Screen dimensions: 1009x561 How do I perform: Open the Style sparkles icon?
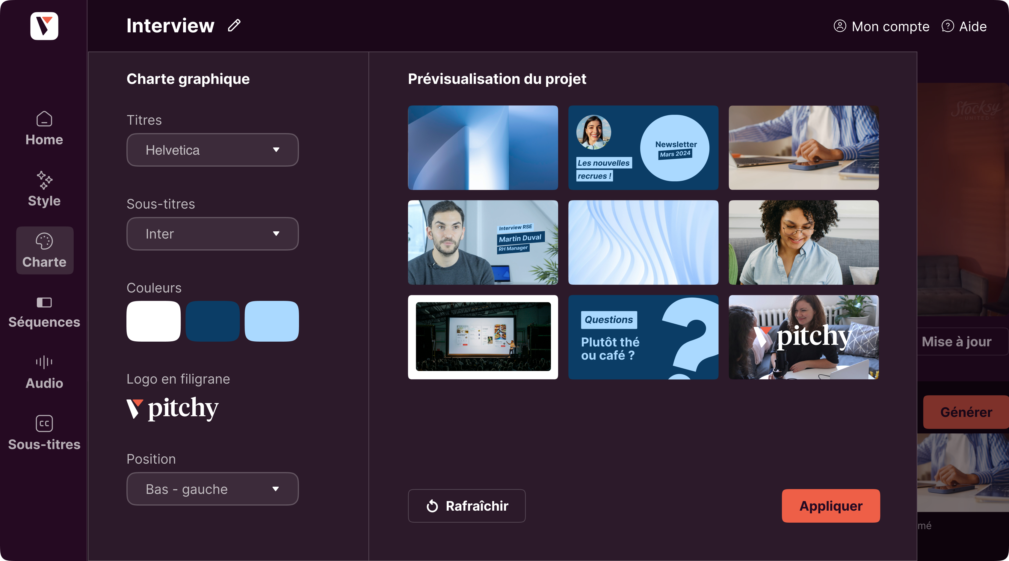tap(44, 180)
